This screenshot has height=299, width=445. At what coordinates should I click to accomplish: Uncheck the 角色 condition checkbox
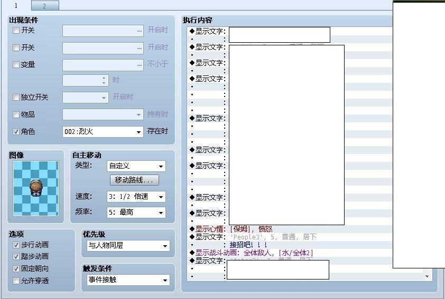[16, 131]
